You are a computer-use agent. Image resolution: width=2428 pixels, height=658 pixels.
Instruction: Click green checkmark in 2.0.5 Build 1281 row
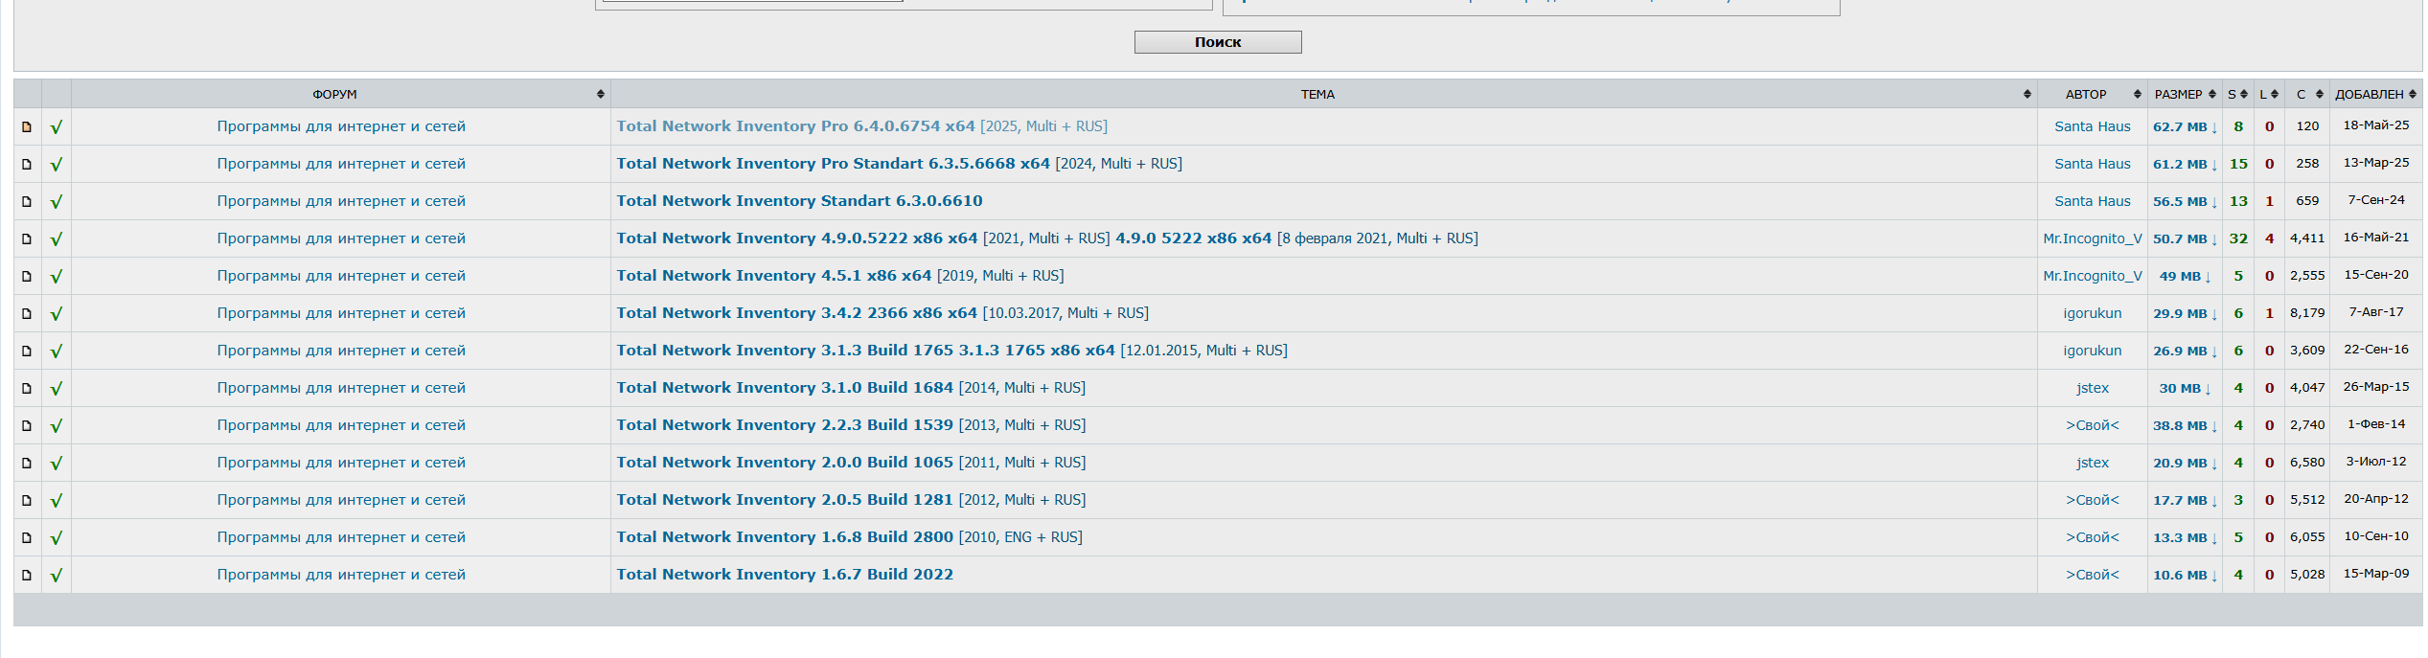pos(57,500)
